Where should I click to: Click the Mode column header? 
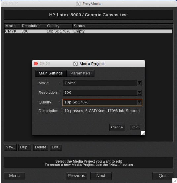point(13,26)
